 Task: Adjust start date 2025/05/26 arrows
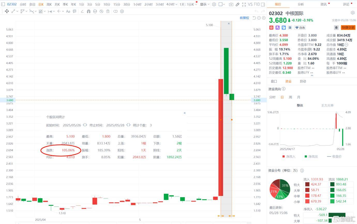point(85,125)
